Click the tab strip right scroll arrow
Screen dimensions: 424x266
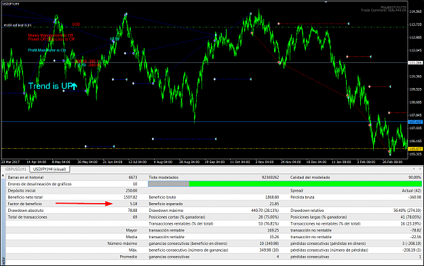click(420, 169)
